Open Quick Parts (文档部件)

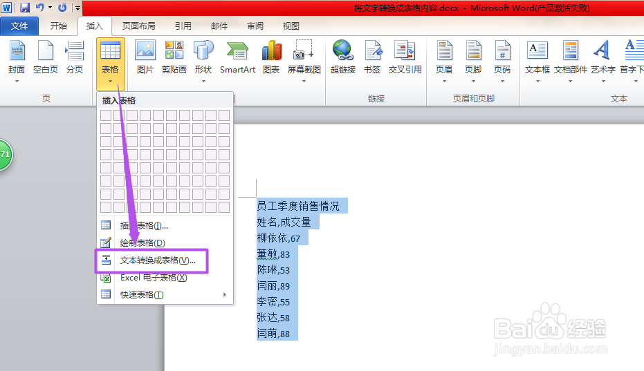571,57
